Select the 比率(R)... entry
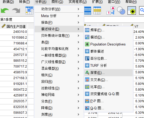The image size is (144, 118). (109, 87)
